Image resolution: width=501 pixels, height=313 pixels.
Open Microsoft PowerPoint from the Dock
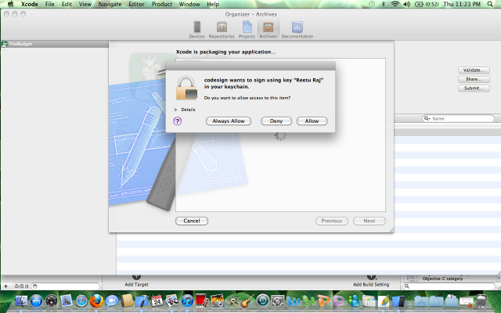point(323,300)
